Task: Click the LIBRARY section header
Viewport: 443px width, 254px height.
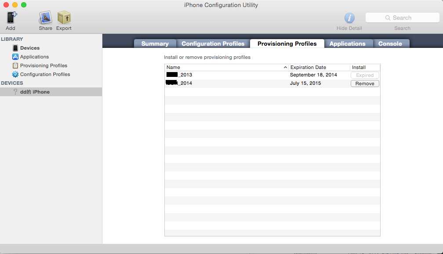Action: 12,39
